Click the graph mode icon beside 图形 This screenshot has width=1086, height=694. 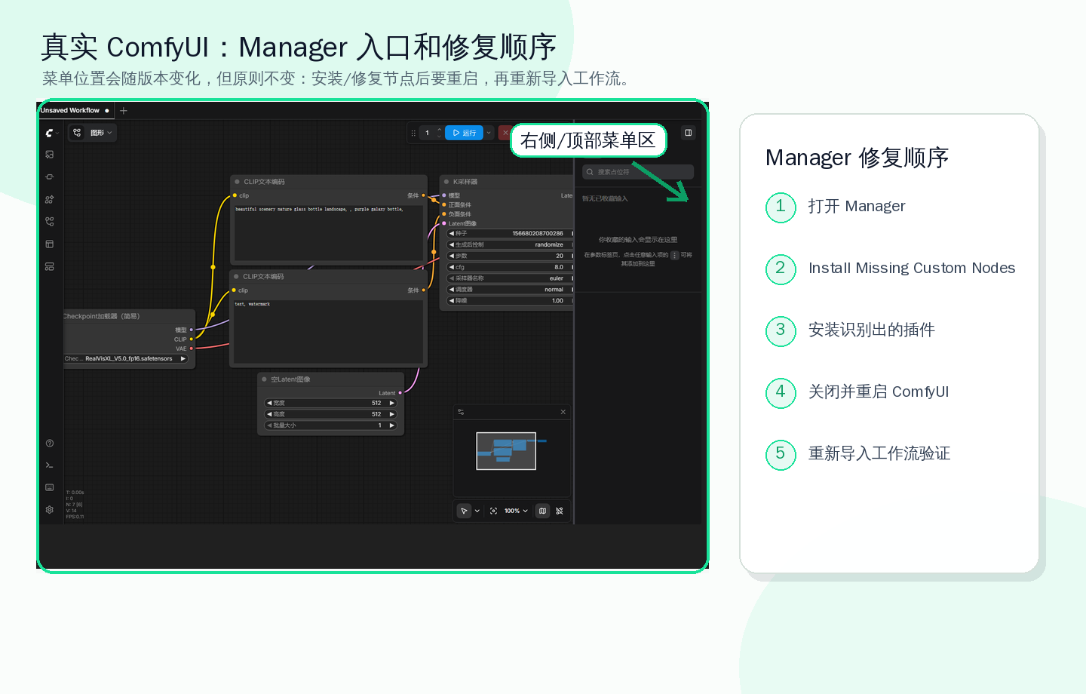77,133
